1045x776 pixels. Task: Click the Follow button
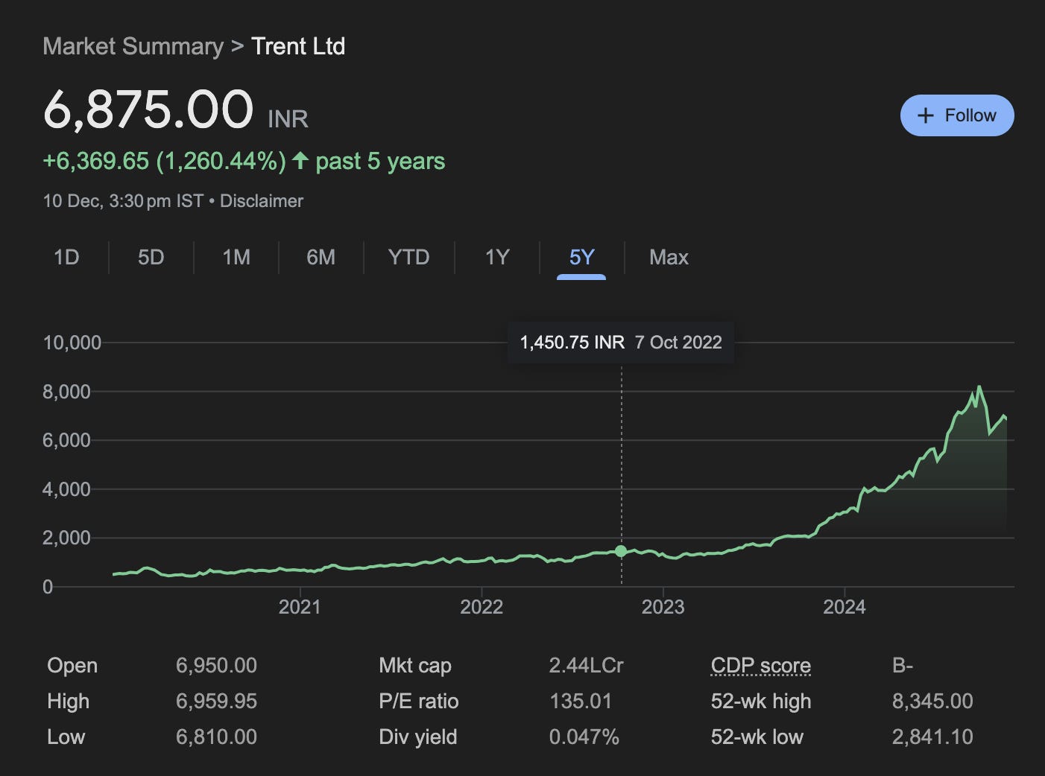[x=957, y=115]
